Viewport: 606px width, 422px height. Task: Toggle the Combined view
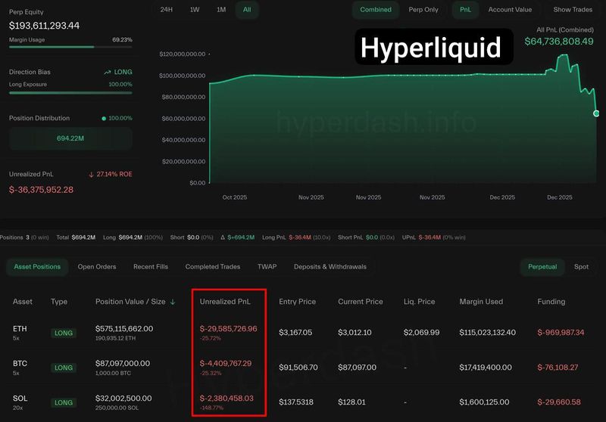tap(376, 10)
